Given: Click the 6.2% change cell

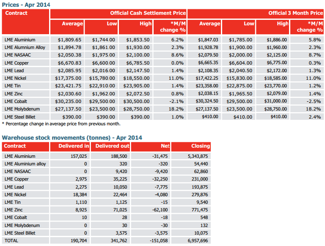Looking at the screenshot, I should click(177, 40).
